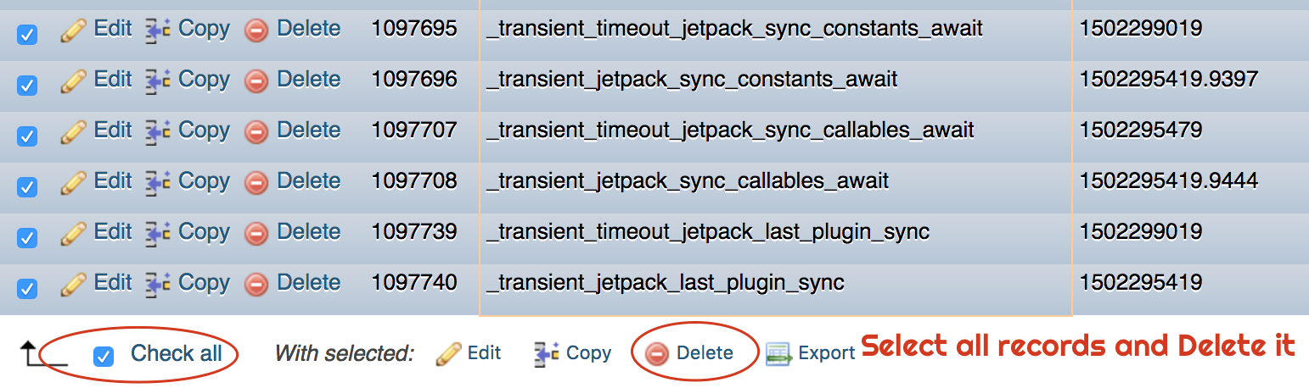
Task: Click pencil Edit icon for row 1097695
Action: tap(74, 30)
